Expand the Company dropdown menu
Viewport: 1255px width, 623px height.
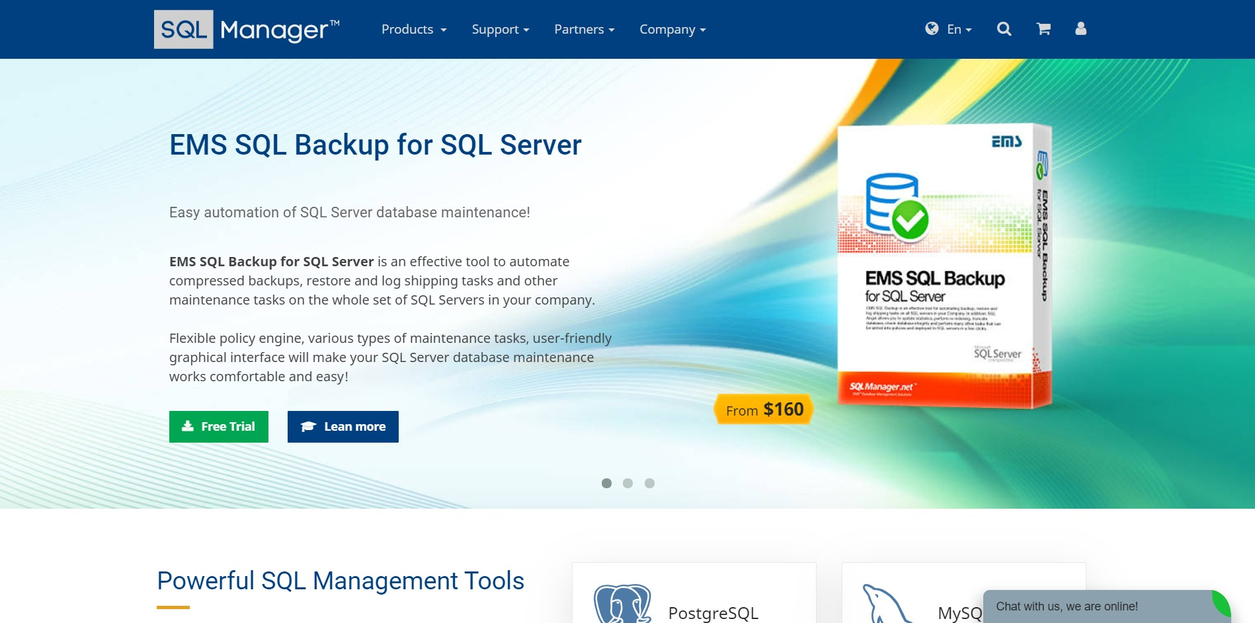tap(672, 29)
